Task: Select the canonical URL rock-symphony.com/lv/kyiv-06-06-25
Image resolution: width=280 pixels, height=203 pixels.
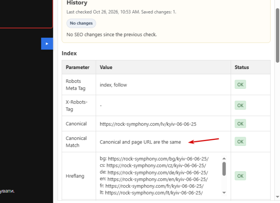Action: tap(148, 124)
